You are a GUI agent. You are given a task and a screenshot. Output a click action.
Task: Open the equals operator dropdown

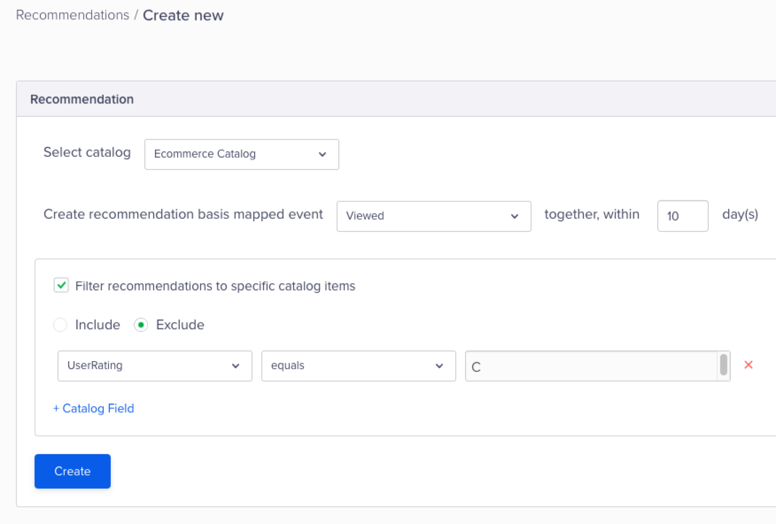pyautogui.click(x=358, y=366)
